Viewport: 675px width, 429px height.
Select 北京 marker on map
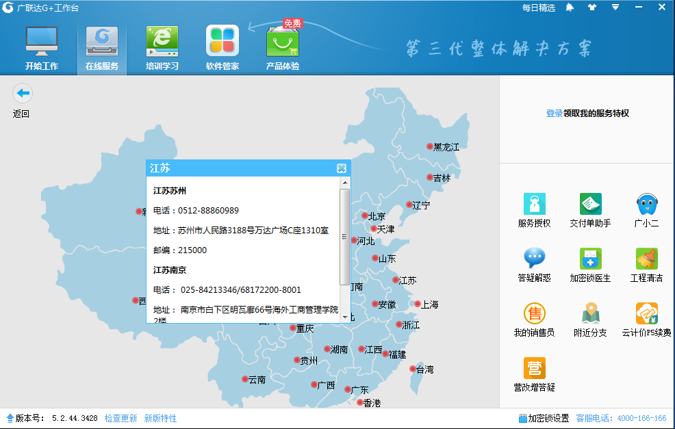coord(365,215)
